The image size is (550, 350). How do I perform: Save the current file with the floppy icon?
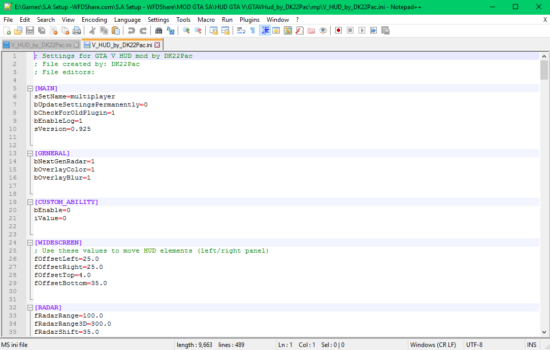pos(30,30)
